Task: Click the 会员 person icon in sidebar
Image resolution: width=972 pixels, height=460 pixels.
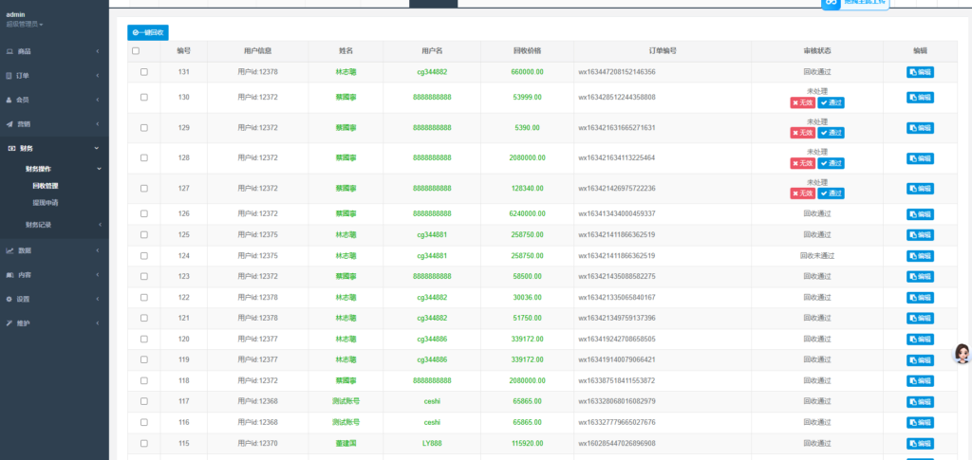Action: click(x=9, y=100)
